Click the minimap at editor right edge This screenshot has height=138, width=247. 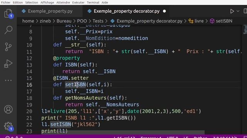245,30
